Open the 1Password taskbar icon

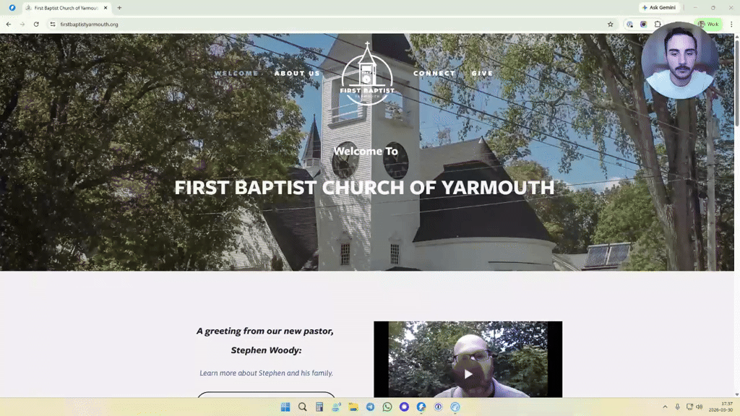click(439, 407)
